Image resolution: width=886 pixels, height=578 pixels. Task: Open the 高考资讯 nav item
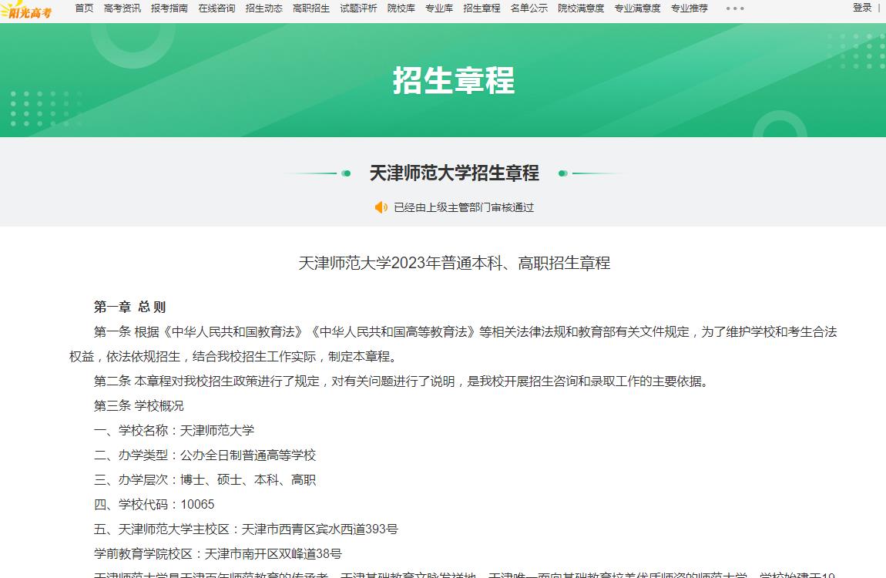pos(122,8)
